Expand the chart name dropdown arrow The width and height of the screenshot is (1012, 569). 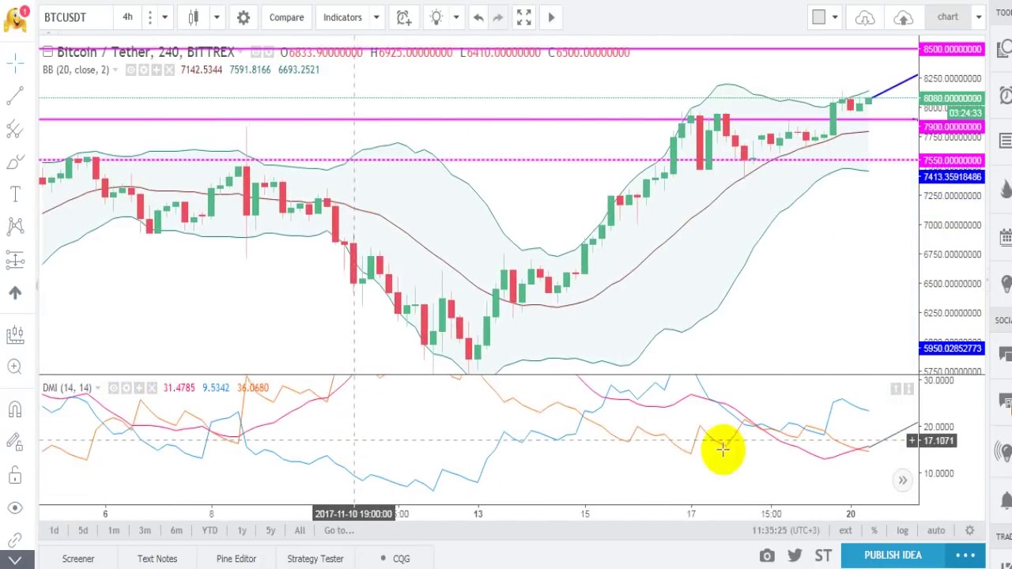coord(979,17)
